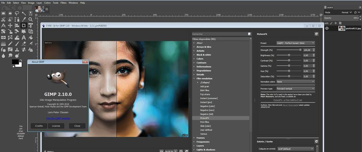Click the foreground black color swatch
This screenshot has width=362, height=152.
coord(15,62)
